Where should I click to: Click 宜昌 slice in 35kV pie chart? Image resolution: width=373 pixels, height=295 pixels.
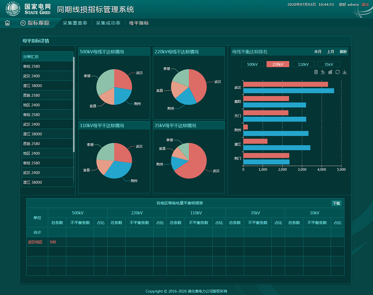pos(179,154)
